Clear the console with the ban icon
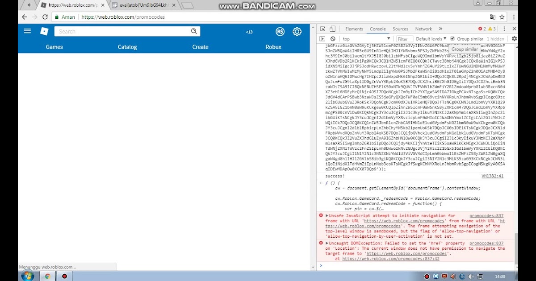The height and width of the screenshot is (281, 536). coord(333,39)
